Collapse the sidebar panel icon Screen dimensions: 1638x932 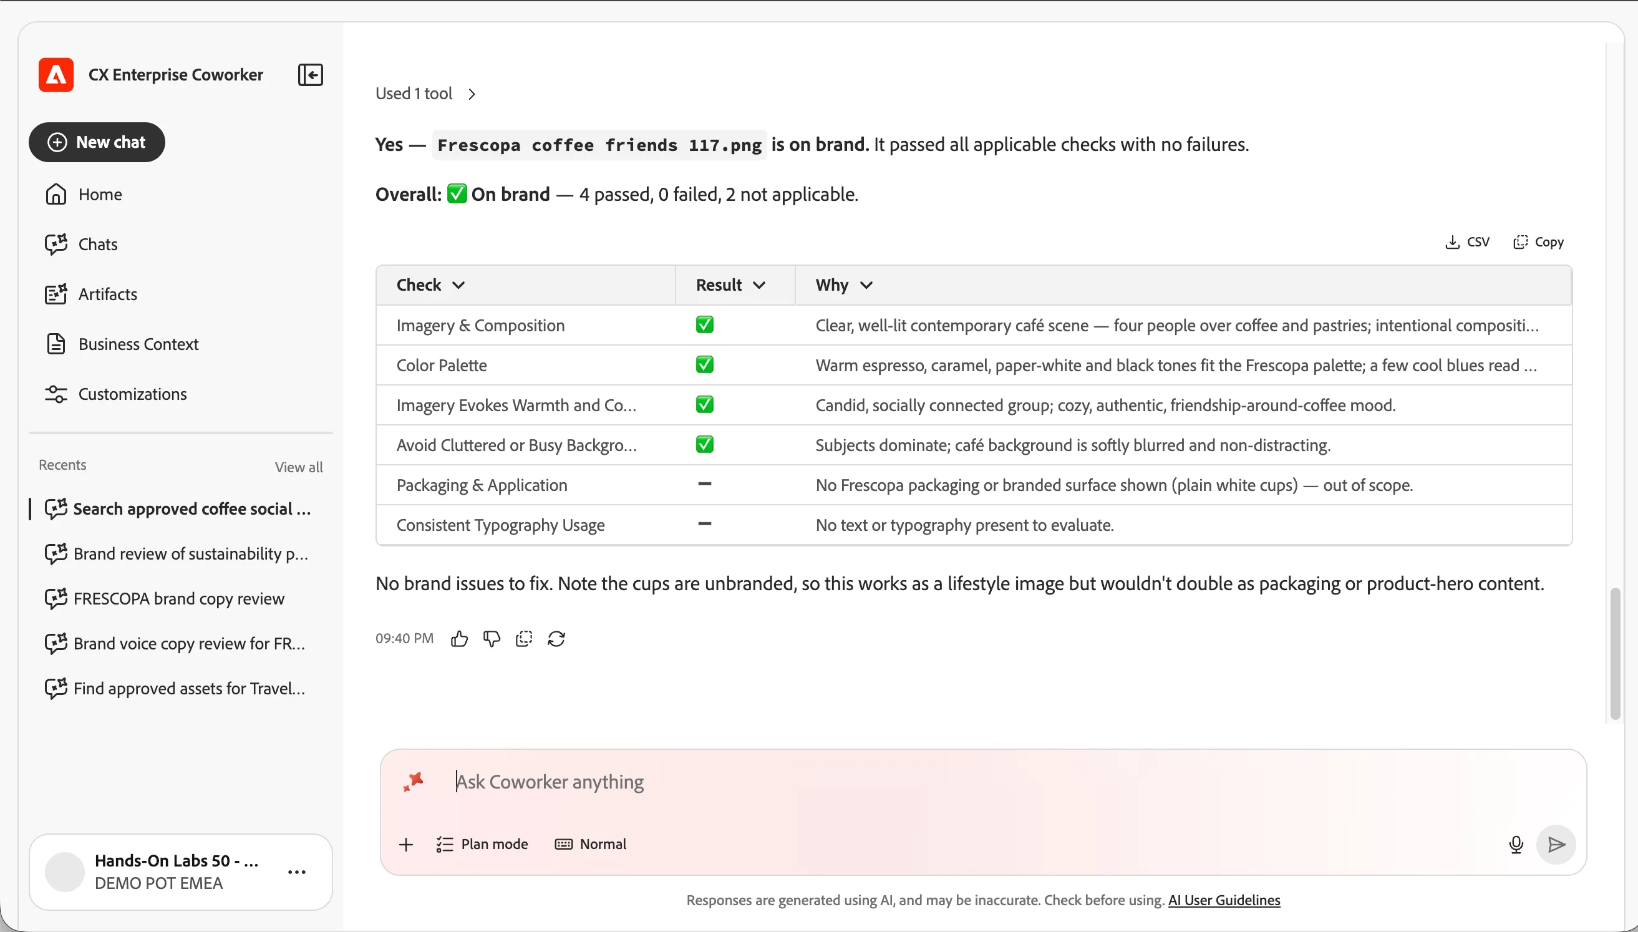pos(311,75)
